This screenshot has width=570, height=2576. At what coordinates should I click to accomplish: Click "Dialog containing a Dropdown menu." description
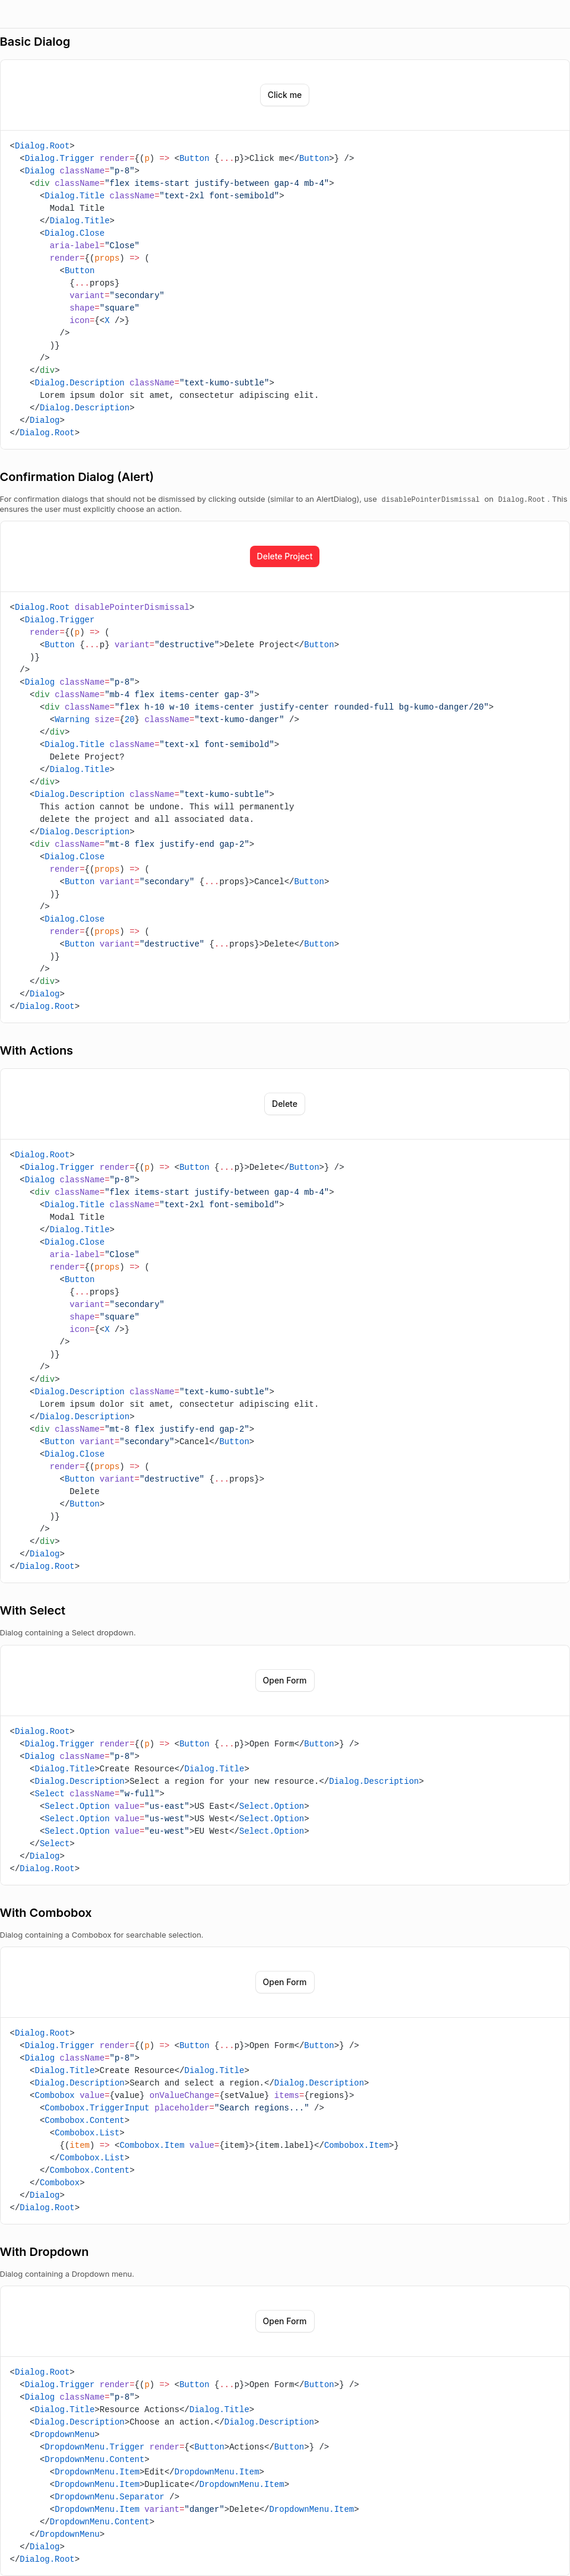pos(67,2274)
